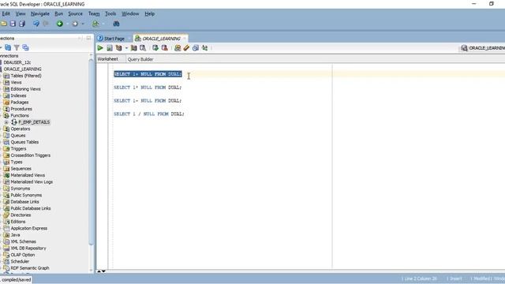This screenshot has height=284, width=505.
Task: Click the Run Script icon
Action: pos(110,48)
